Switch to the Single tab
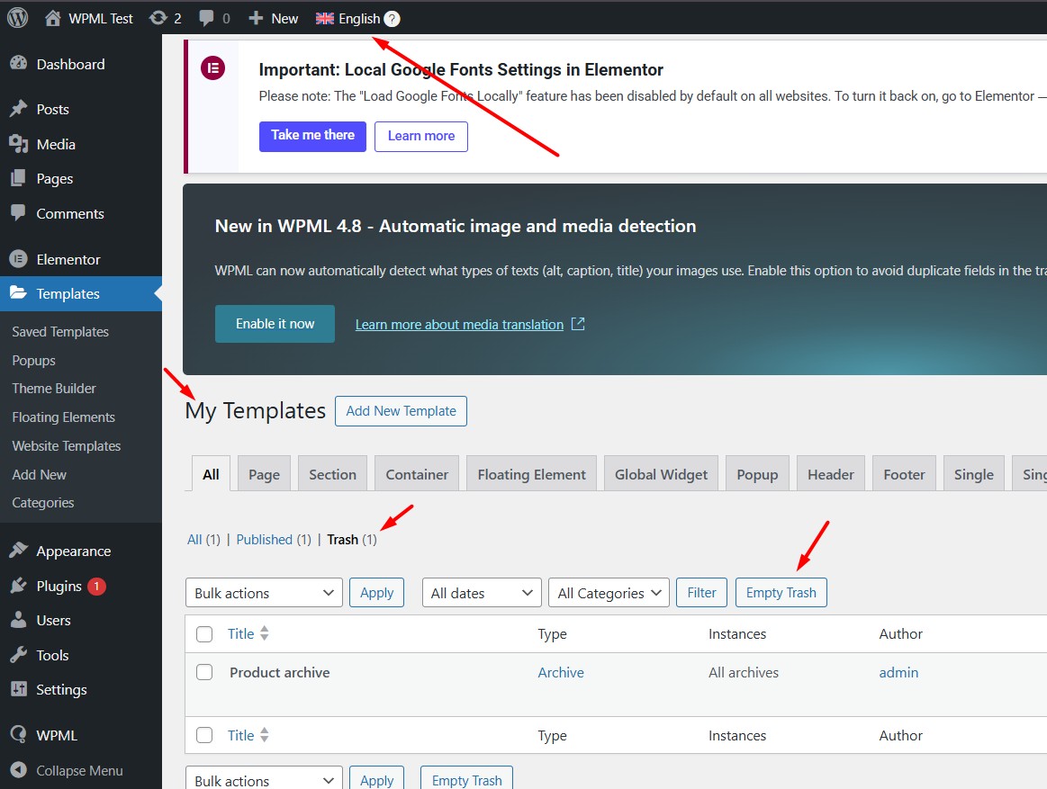1047x789 pixels. [973, 474]
